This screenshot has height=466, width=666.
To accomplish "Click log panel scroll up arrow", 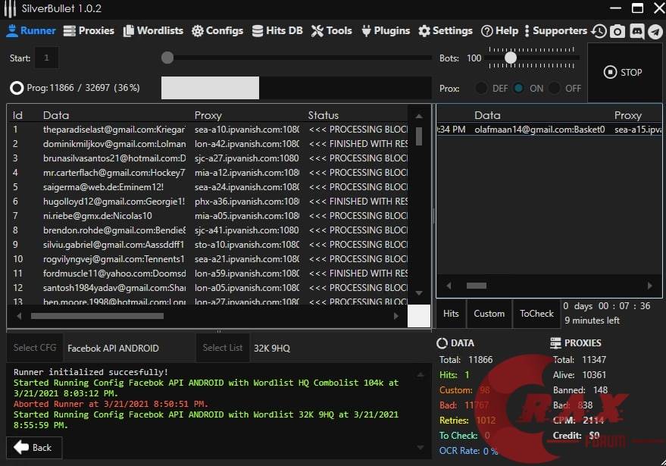I will (420, 374).
